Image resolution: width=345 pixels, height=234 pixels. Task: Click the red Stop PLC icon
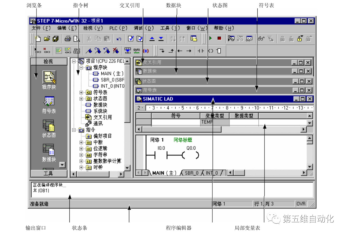[x=219, y=39]
